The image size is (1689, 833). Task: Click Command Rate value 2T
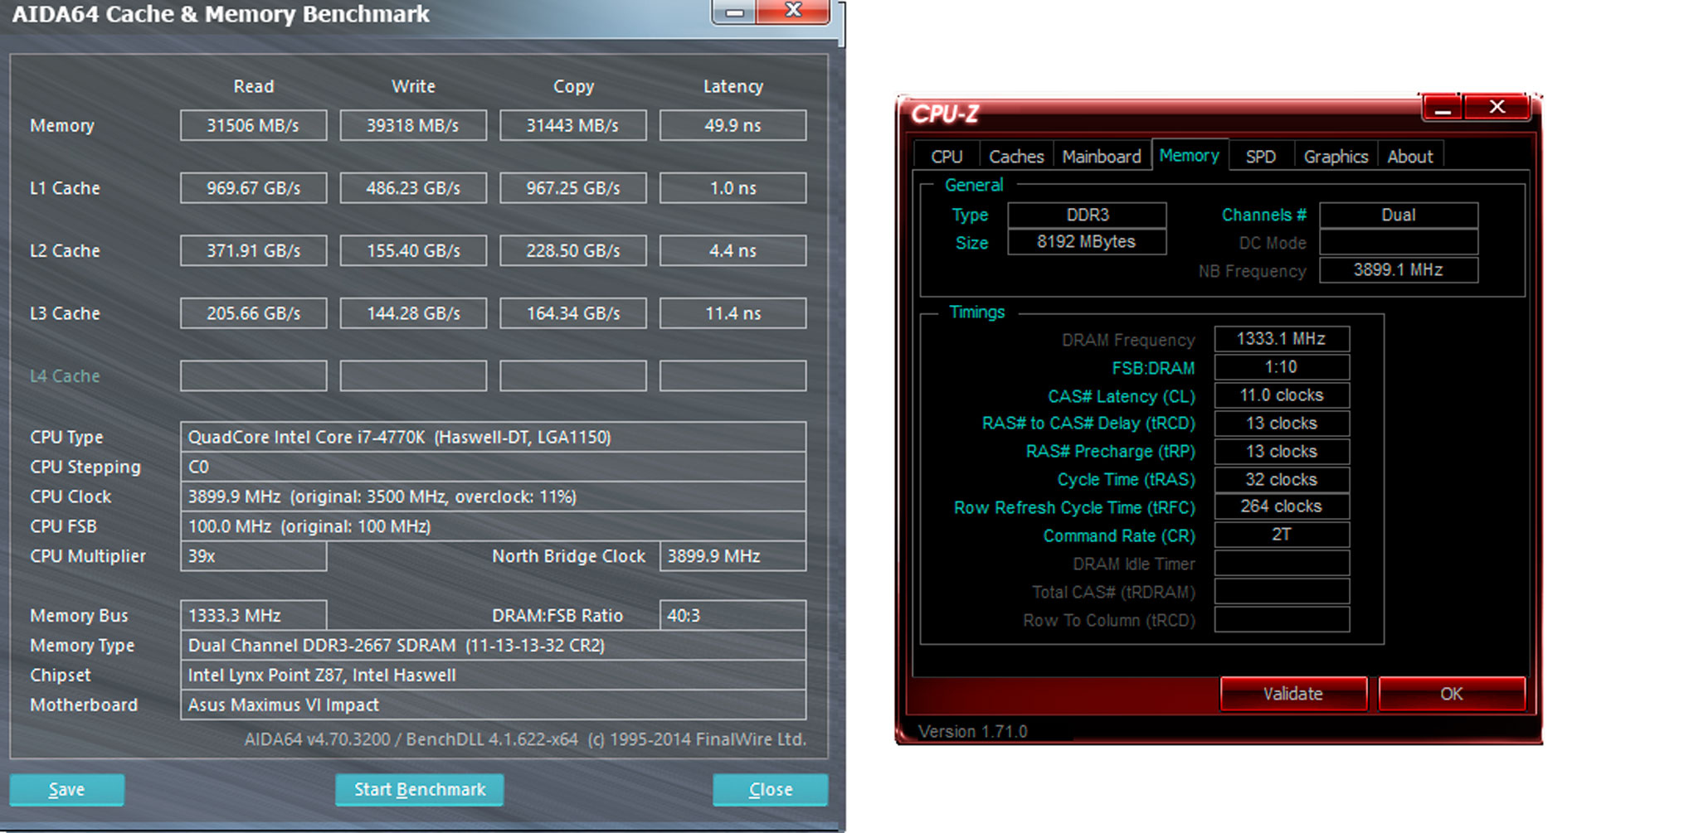point(1282,535)
